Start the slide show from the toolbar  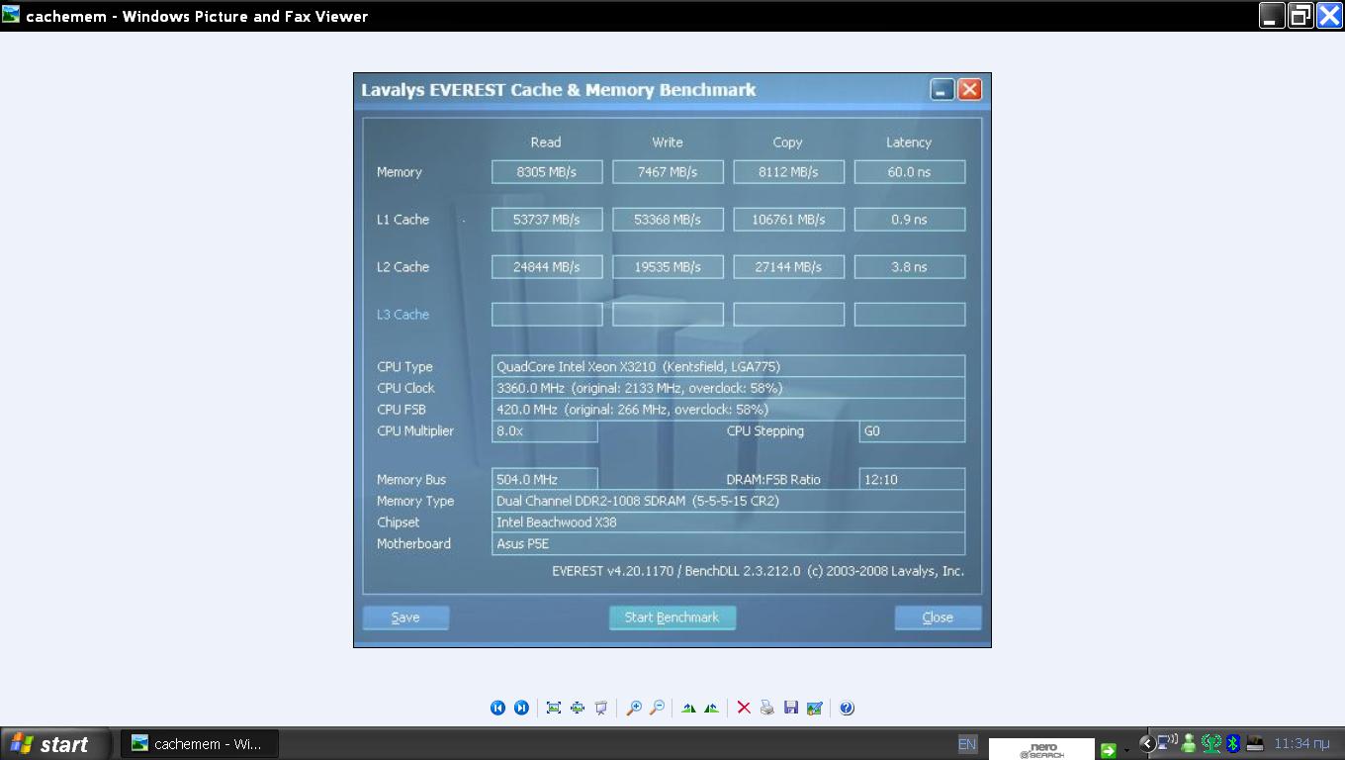[x=600, y=708]
